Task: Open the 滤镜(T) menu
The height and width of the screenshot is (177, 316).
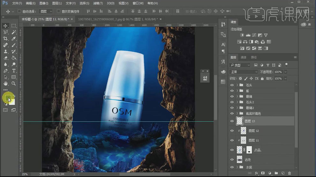Action: coord(98,3)
